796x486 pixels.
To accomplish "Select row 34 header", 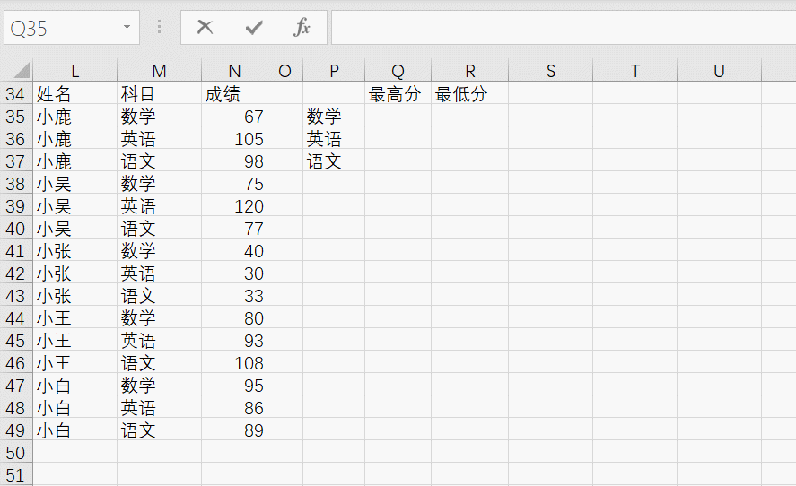I will 16,94.
